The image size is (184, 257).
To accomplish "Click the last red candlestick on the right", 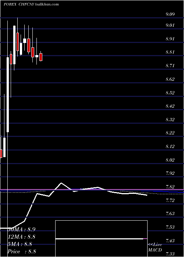I will 41,57.
